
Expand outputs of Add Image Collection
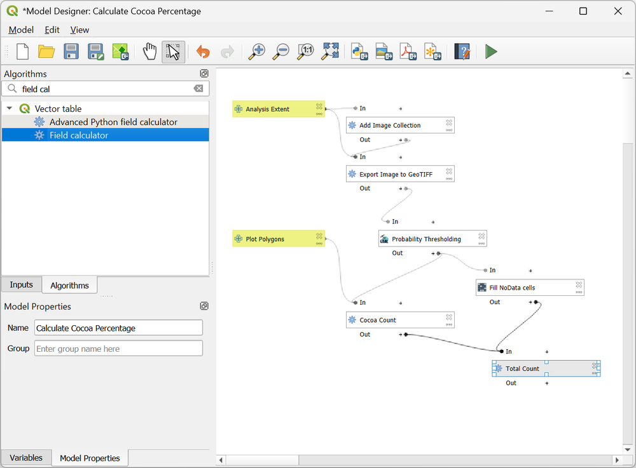(x=400, y=140)
